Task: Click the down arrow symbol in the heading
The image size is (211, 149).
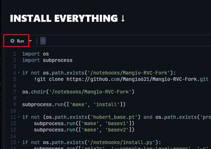Action: 123,19
